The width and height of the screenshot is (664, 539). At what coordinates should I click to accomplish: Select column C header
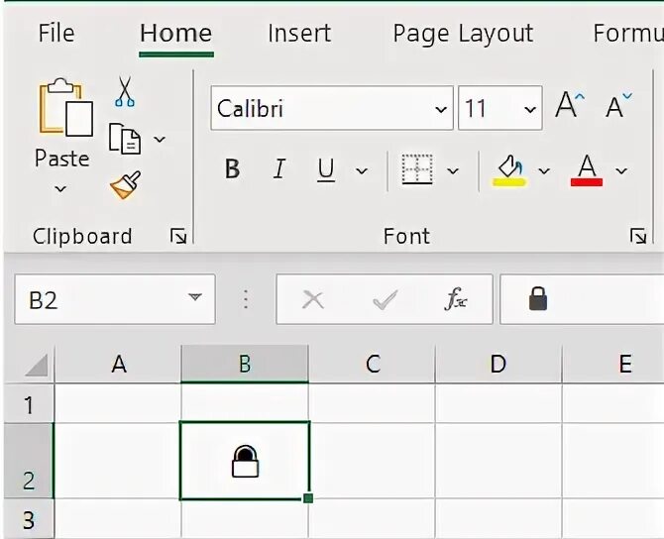(372, 364)
